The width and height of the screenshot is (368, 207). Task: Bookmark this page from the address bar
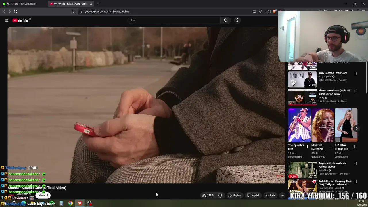tap(73, 11)
